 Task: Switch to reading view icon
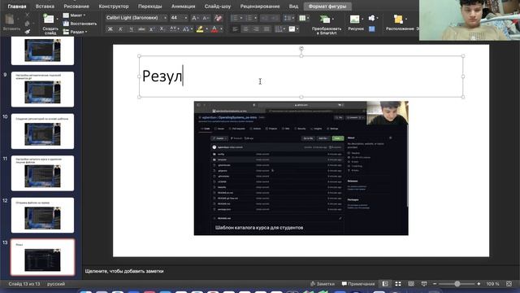411,284
